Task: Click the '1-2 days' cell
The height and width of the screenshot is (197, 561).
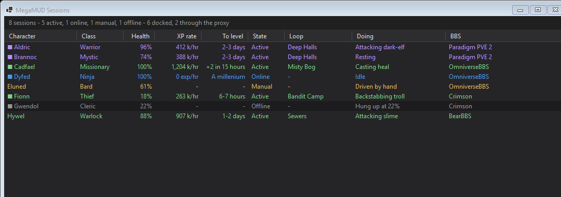Action: [x=234, y=116]
